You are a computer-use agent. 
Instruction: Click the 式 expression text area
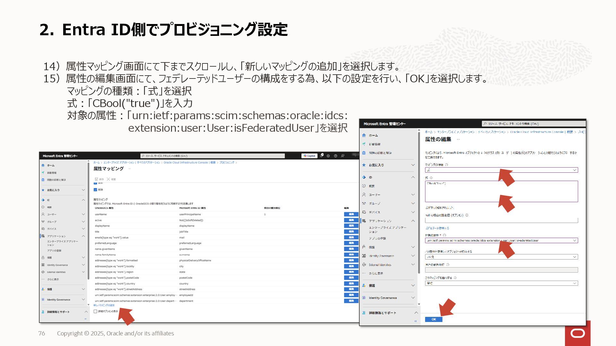coord(501,191)
